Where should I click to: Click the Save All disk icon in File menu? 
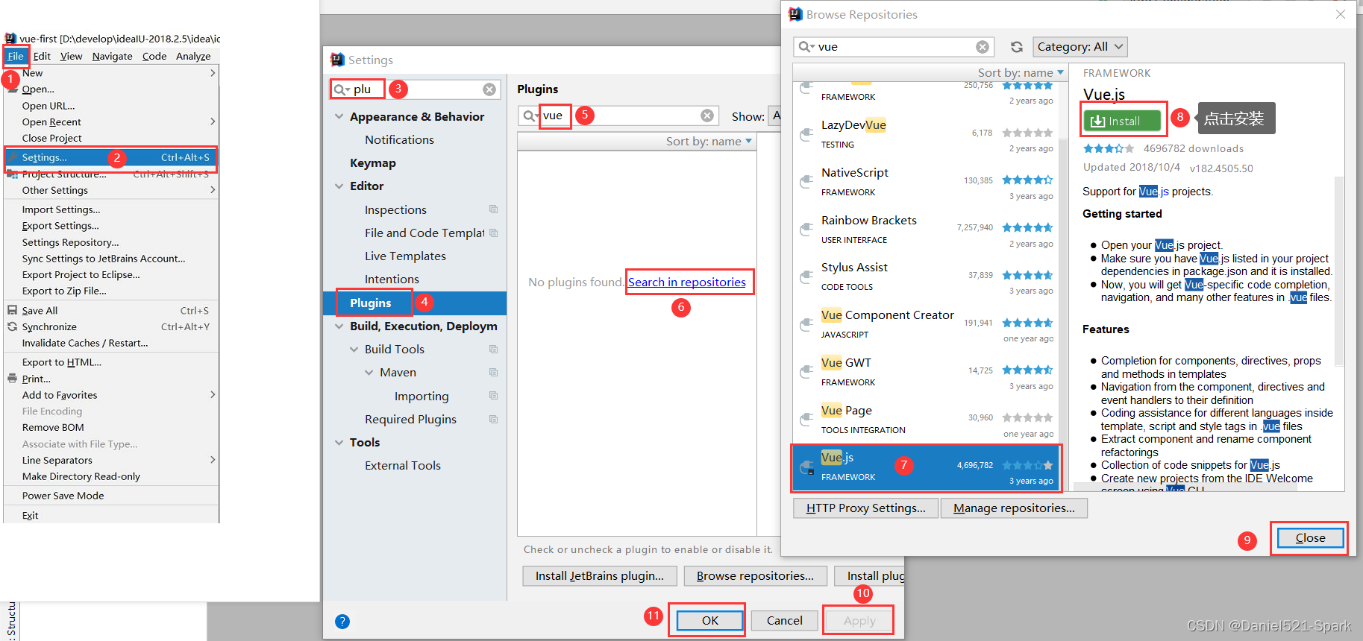(12, 310)
